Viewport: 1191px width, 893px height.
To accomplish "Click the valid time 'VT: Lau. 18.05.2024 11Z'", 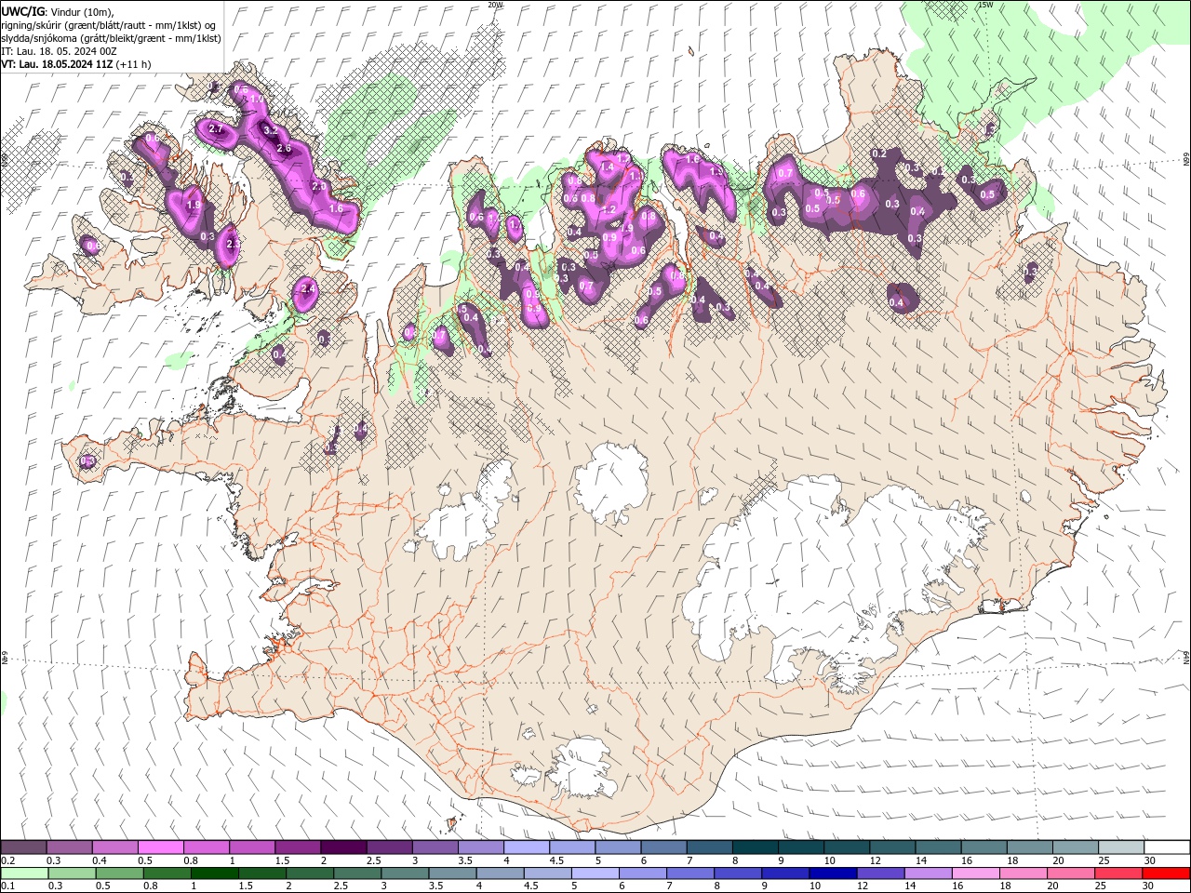I will 57,64.
